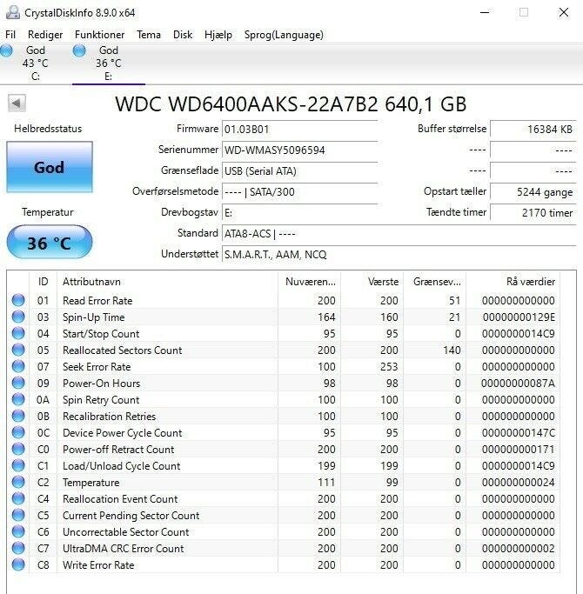This screenshot has width=583, height=594.
Task: Open the Funktioner menu
Action: [x=100, y=35]
